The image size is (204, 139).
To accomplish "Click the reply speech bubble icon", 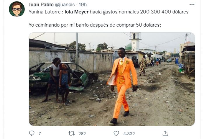I will tap(31, 133).
